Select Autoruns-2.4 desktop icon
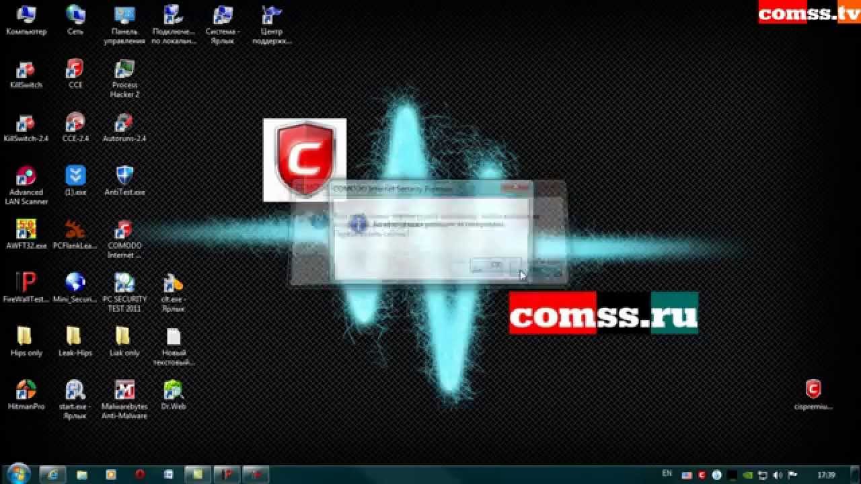Image resolution: width=861 pixels, height=484 pixels. pyautogui.click(x=124, y=128)
